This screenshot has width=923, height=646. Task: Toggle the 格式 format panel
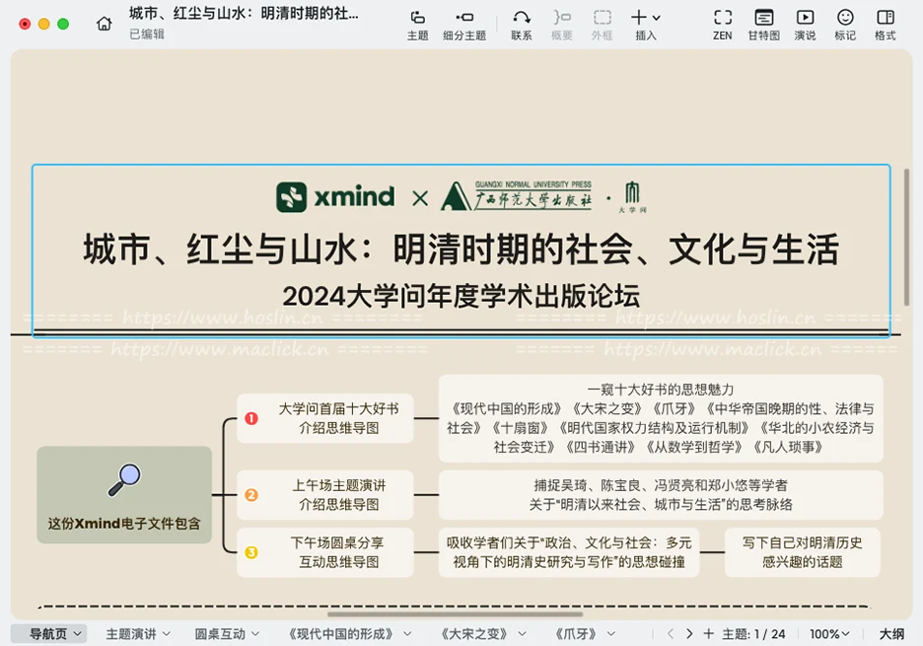tap(885, 25)
